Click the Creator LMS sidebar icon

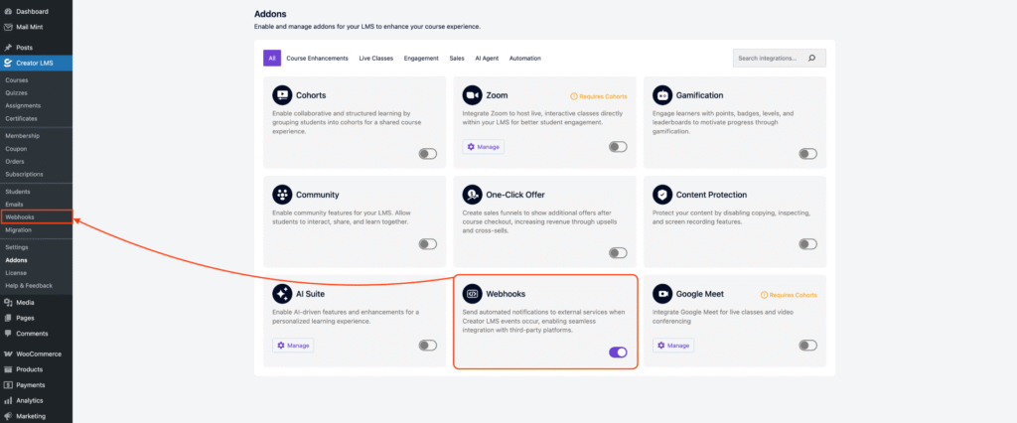tap(8, 63)
